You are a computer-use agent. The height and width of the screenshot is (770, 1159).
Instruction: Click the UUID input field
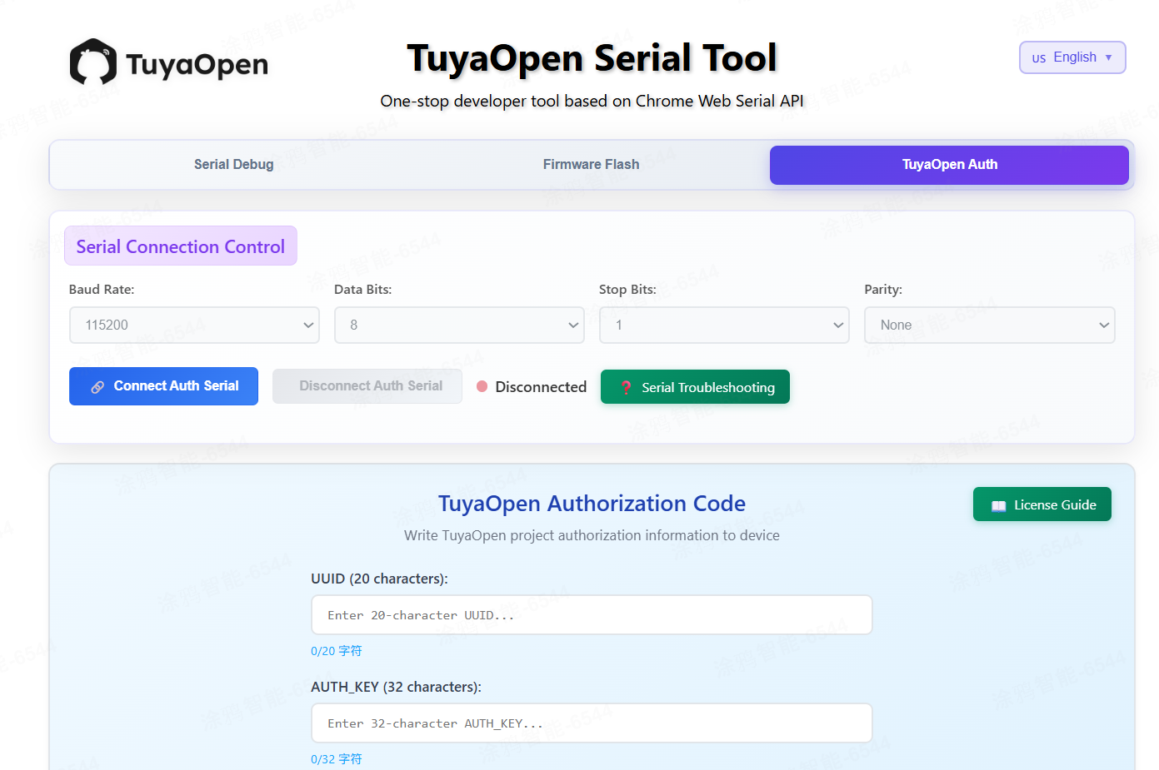point(592,614)
